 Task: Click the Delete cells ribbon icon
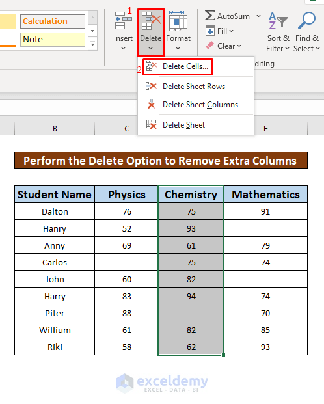tap(151, 21)
